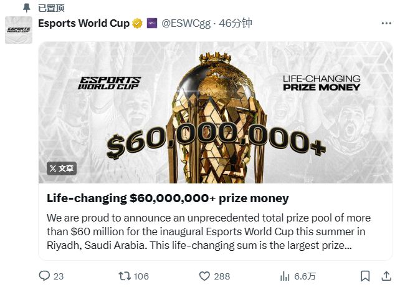Click the Esports World Cup display name

pyautogui.click(x=83, y=24)
